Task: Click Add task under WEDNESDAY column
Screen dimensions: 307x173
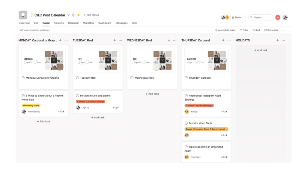Action: click(x=152, y=94)
